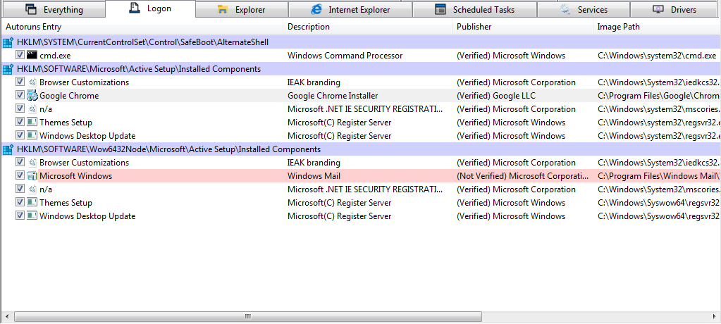Toggle Windows Desktop Update checkbox under HKLM\SOFTWARE\Microsoft Active Setup
Viewport: 721px width, 324px height.
point(20,135)
